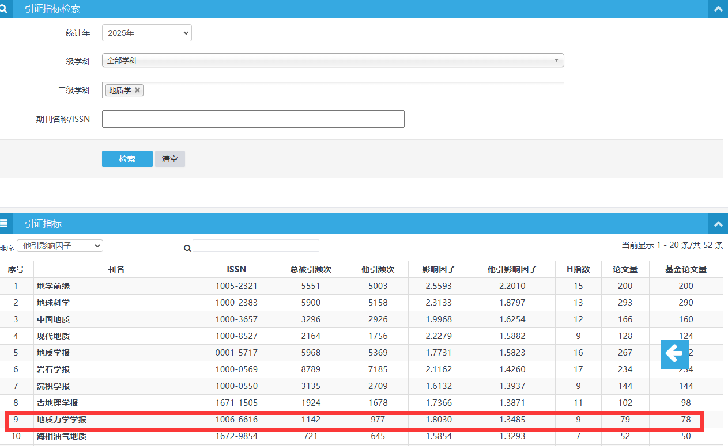This screenshot has height=446, width=728.
Task: Click the list icon beside 引证指标 header
Action: [3, 223]
